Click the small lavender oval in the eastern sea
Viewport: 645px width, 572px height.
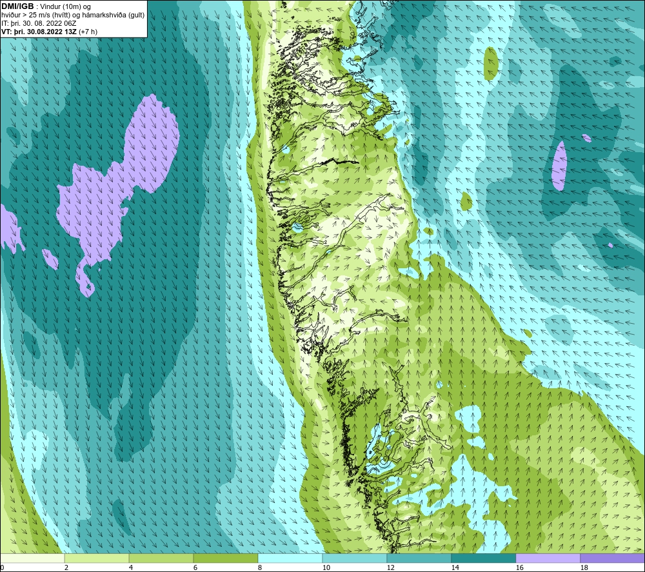(559, 166)
